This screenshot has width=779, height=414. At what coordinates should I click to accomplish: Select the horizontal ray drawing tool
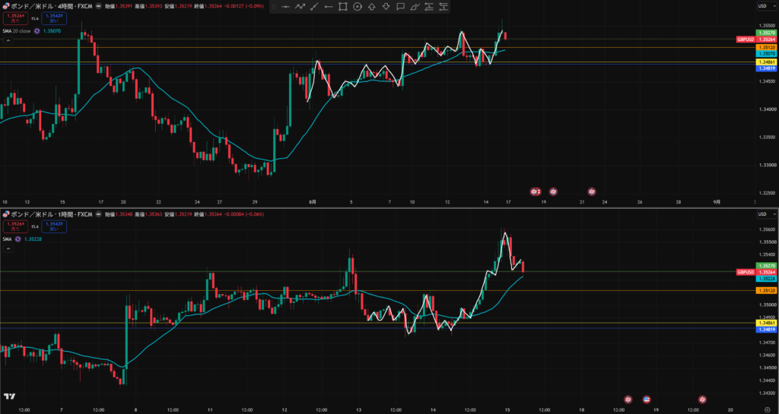tap(329, 6)
